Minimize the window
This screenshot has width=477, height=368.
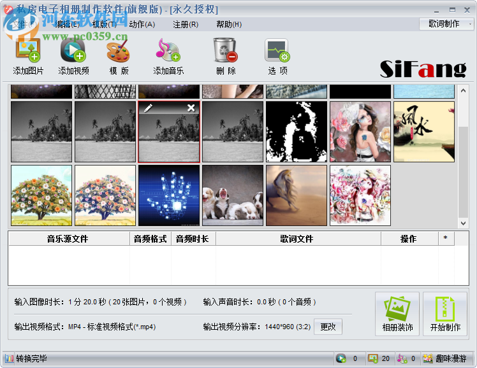pos(437,10)
